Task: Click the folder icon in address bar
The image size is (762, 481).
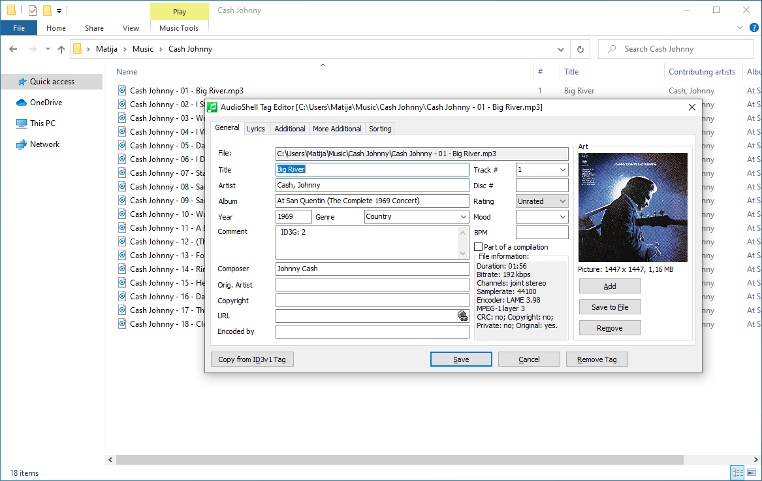Action: coord(77,49)
